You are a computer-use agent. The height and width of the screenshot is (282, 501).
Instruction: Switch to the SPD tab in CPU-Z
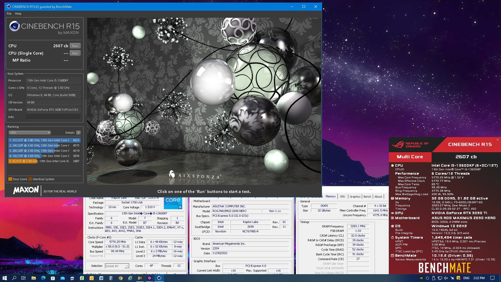coord(343,197)
